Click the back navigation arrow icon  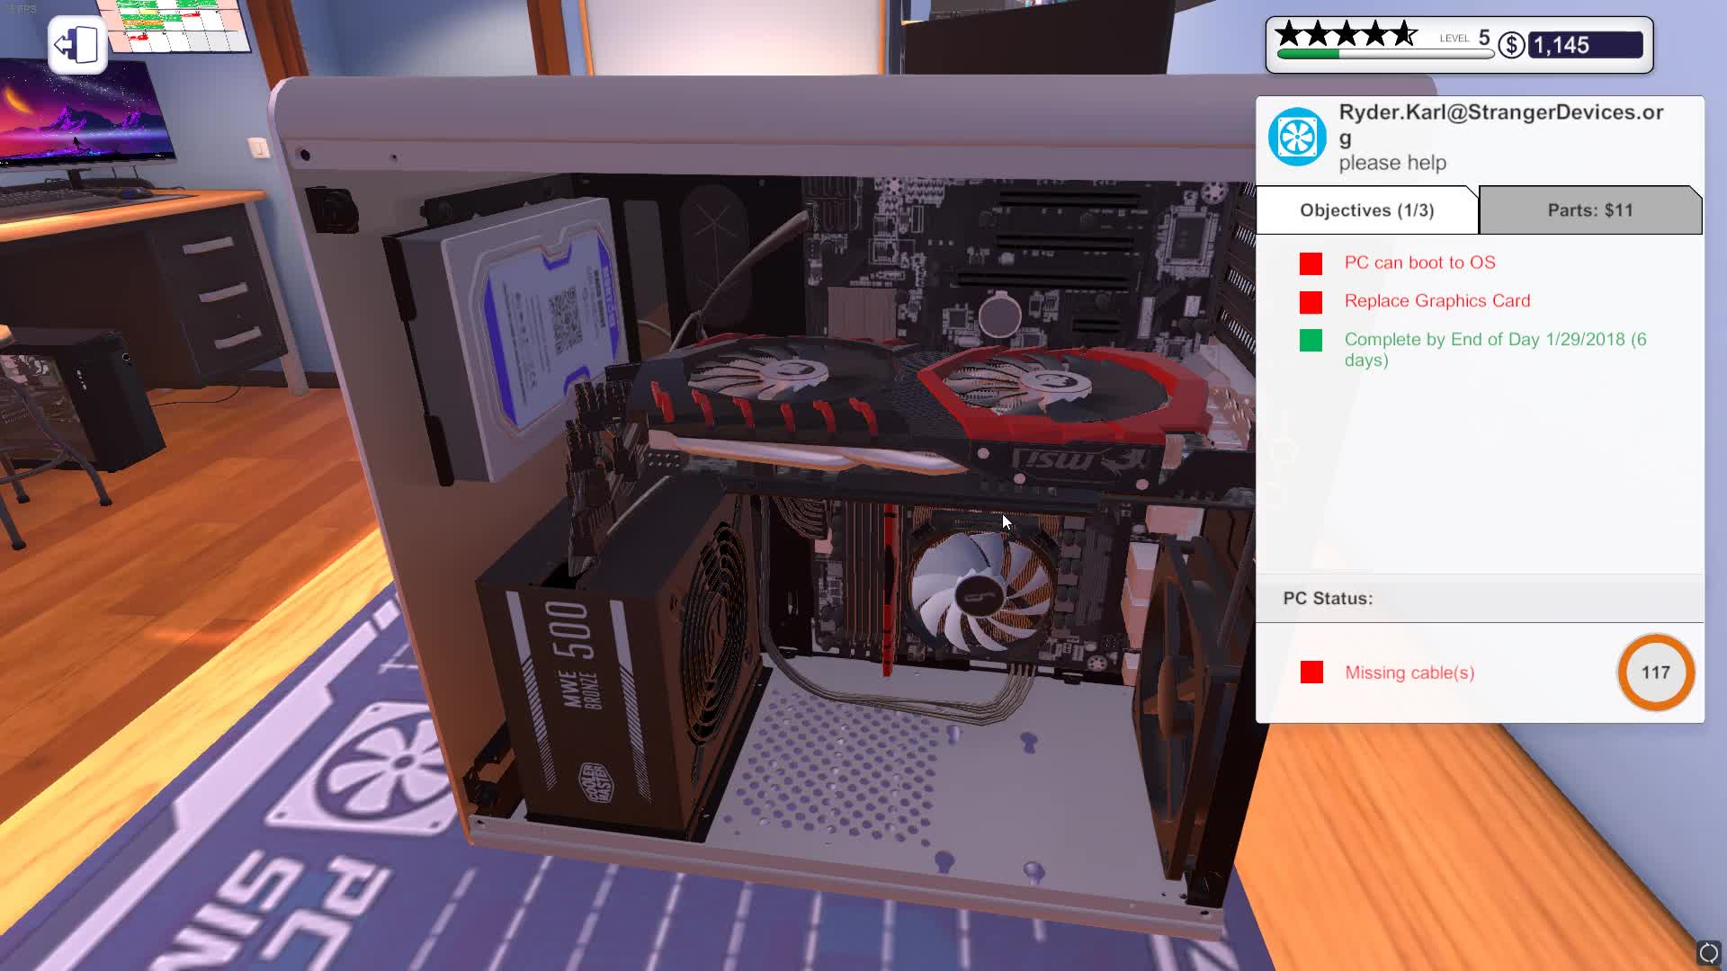tap(75, 41)
